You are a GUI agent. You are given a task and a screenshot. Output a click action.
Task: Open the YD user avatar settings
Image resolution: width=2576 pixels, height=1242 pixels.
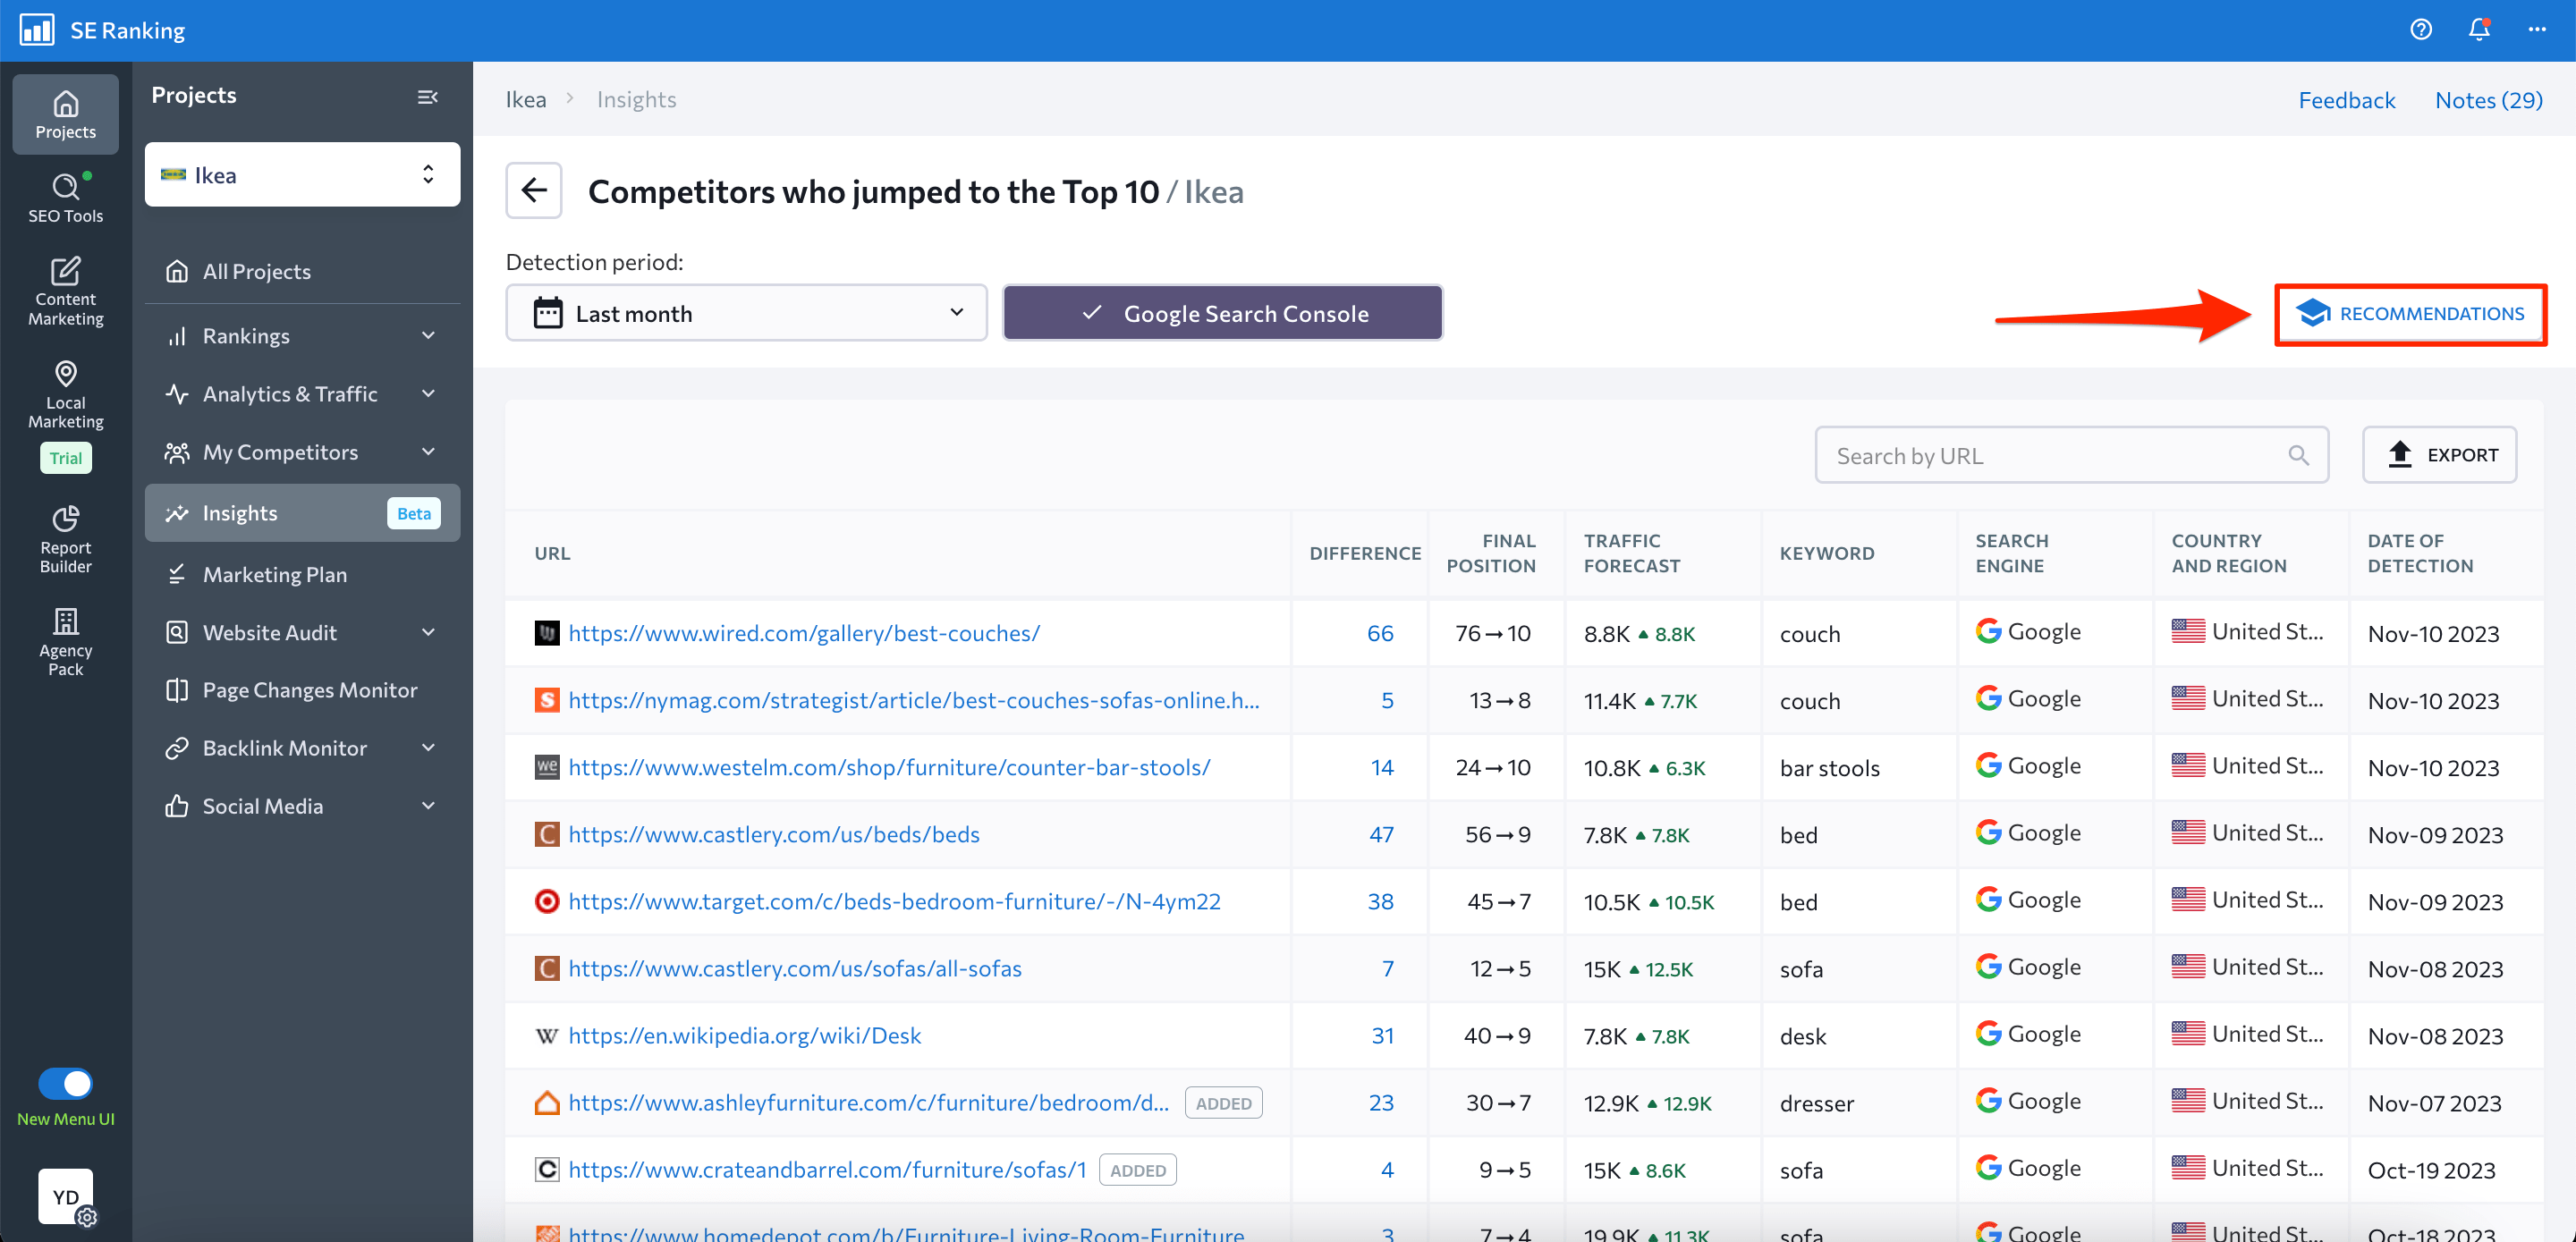coord(66,1197)
